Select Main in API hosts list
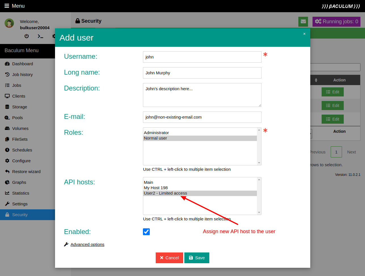This screenshot has width=365, height=276. [x=148, y=182]
